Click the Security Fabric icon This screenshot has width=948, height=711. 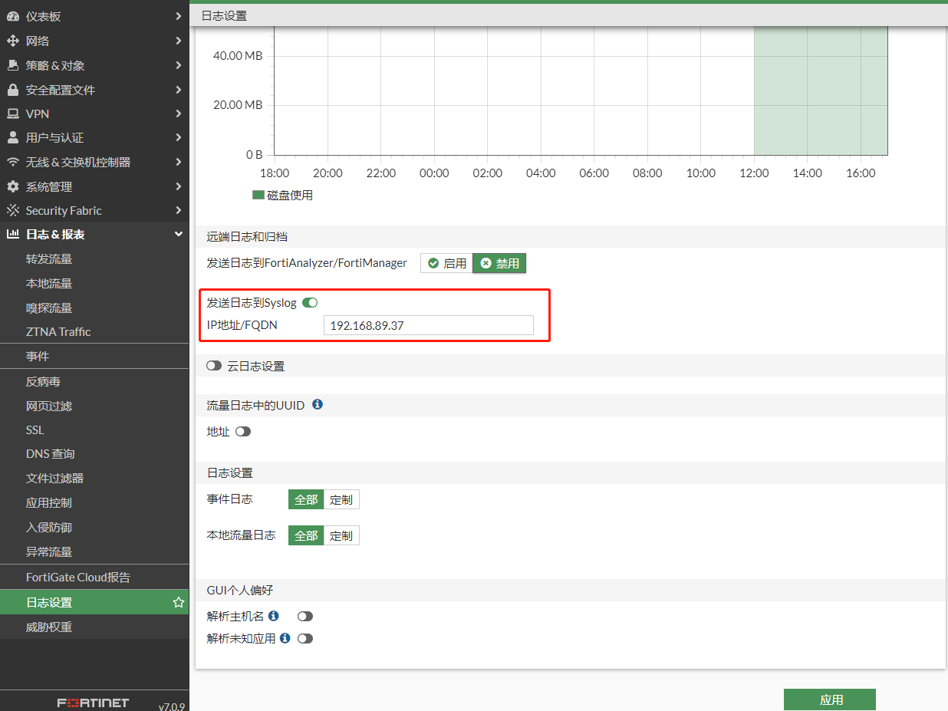pyautogui.click(x=12, y=210)
